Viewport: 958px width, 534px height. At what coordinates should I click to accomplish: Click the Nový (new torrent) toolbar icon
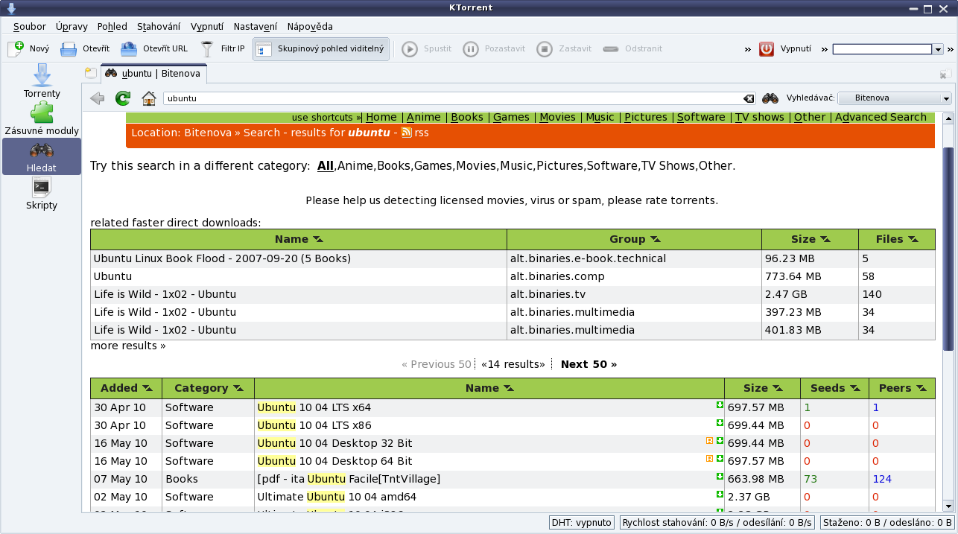click(x=16, y=49)
